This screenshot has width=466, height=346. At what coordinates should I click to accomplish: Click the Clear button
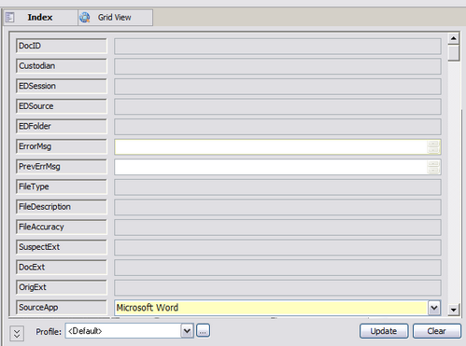(437, 331)
